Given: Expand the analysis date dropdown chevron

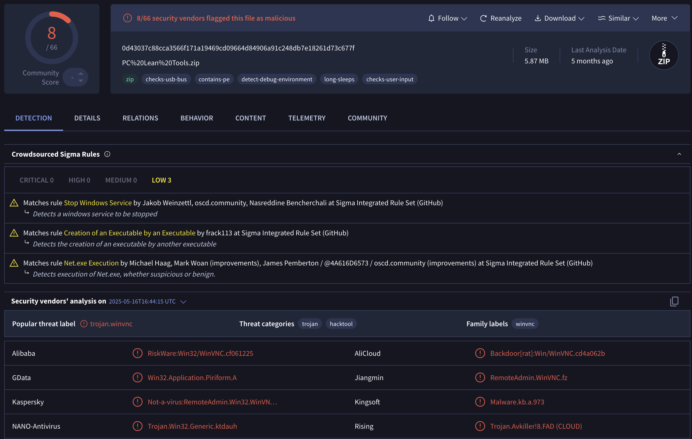Looking at the screenshot, I should 183,302.
